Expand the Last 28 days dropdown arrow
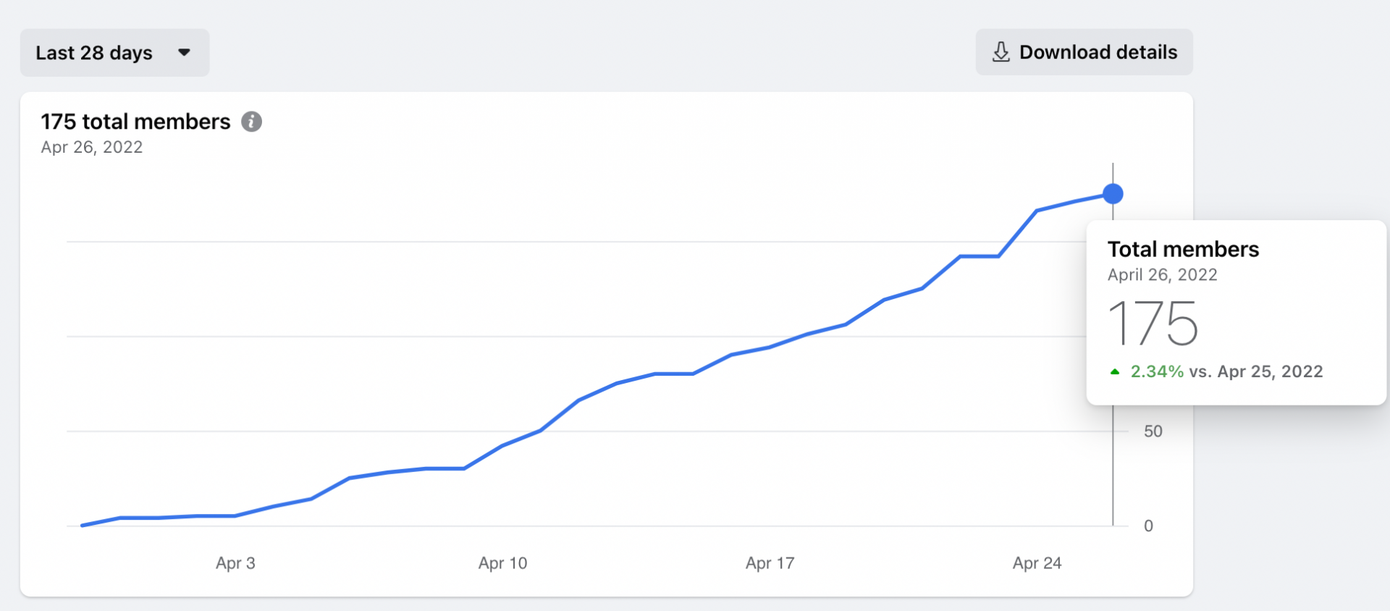 [x=184, y=53]
